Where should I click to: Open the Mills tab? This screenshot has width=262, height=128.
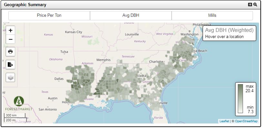[x=212, y=15]
